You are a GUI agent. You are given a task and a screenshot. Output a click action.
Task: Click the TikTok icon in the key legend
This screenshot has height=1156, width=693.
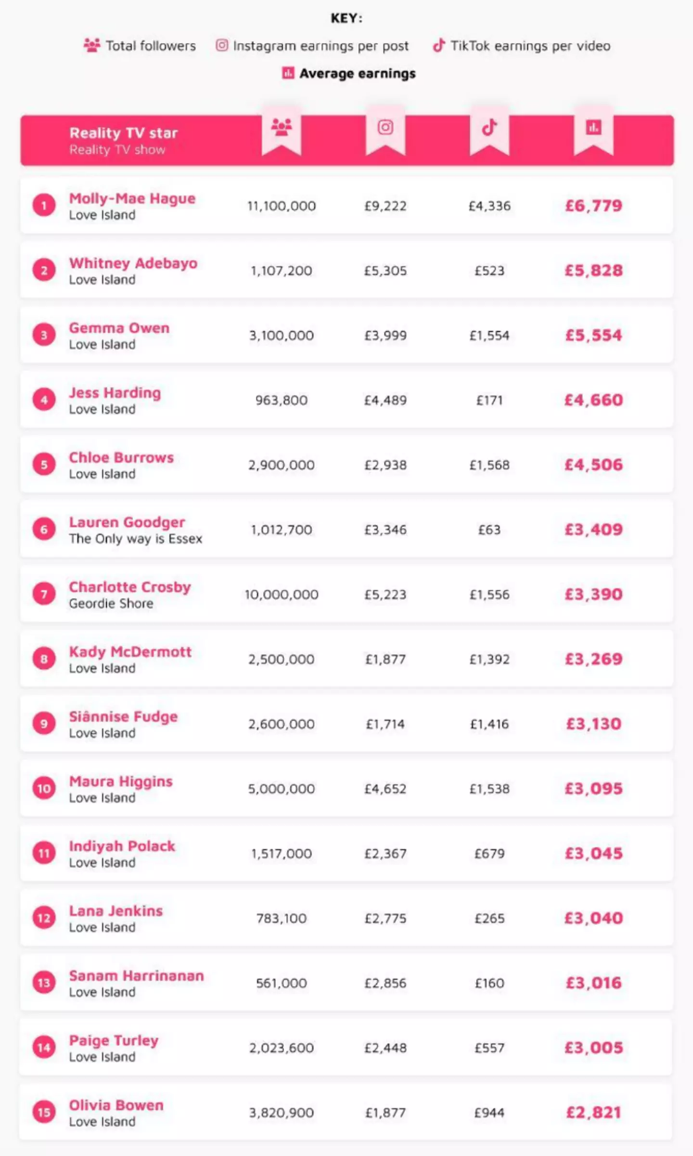(x=438, y=46)
